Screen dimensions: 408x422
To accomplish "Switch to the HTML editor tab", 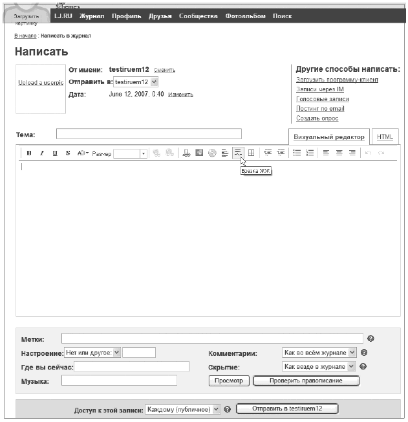I will point(385,137).
